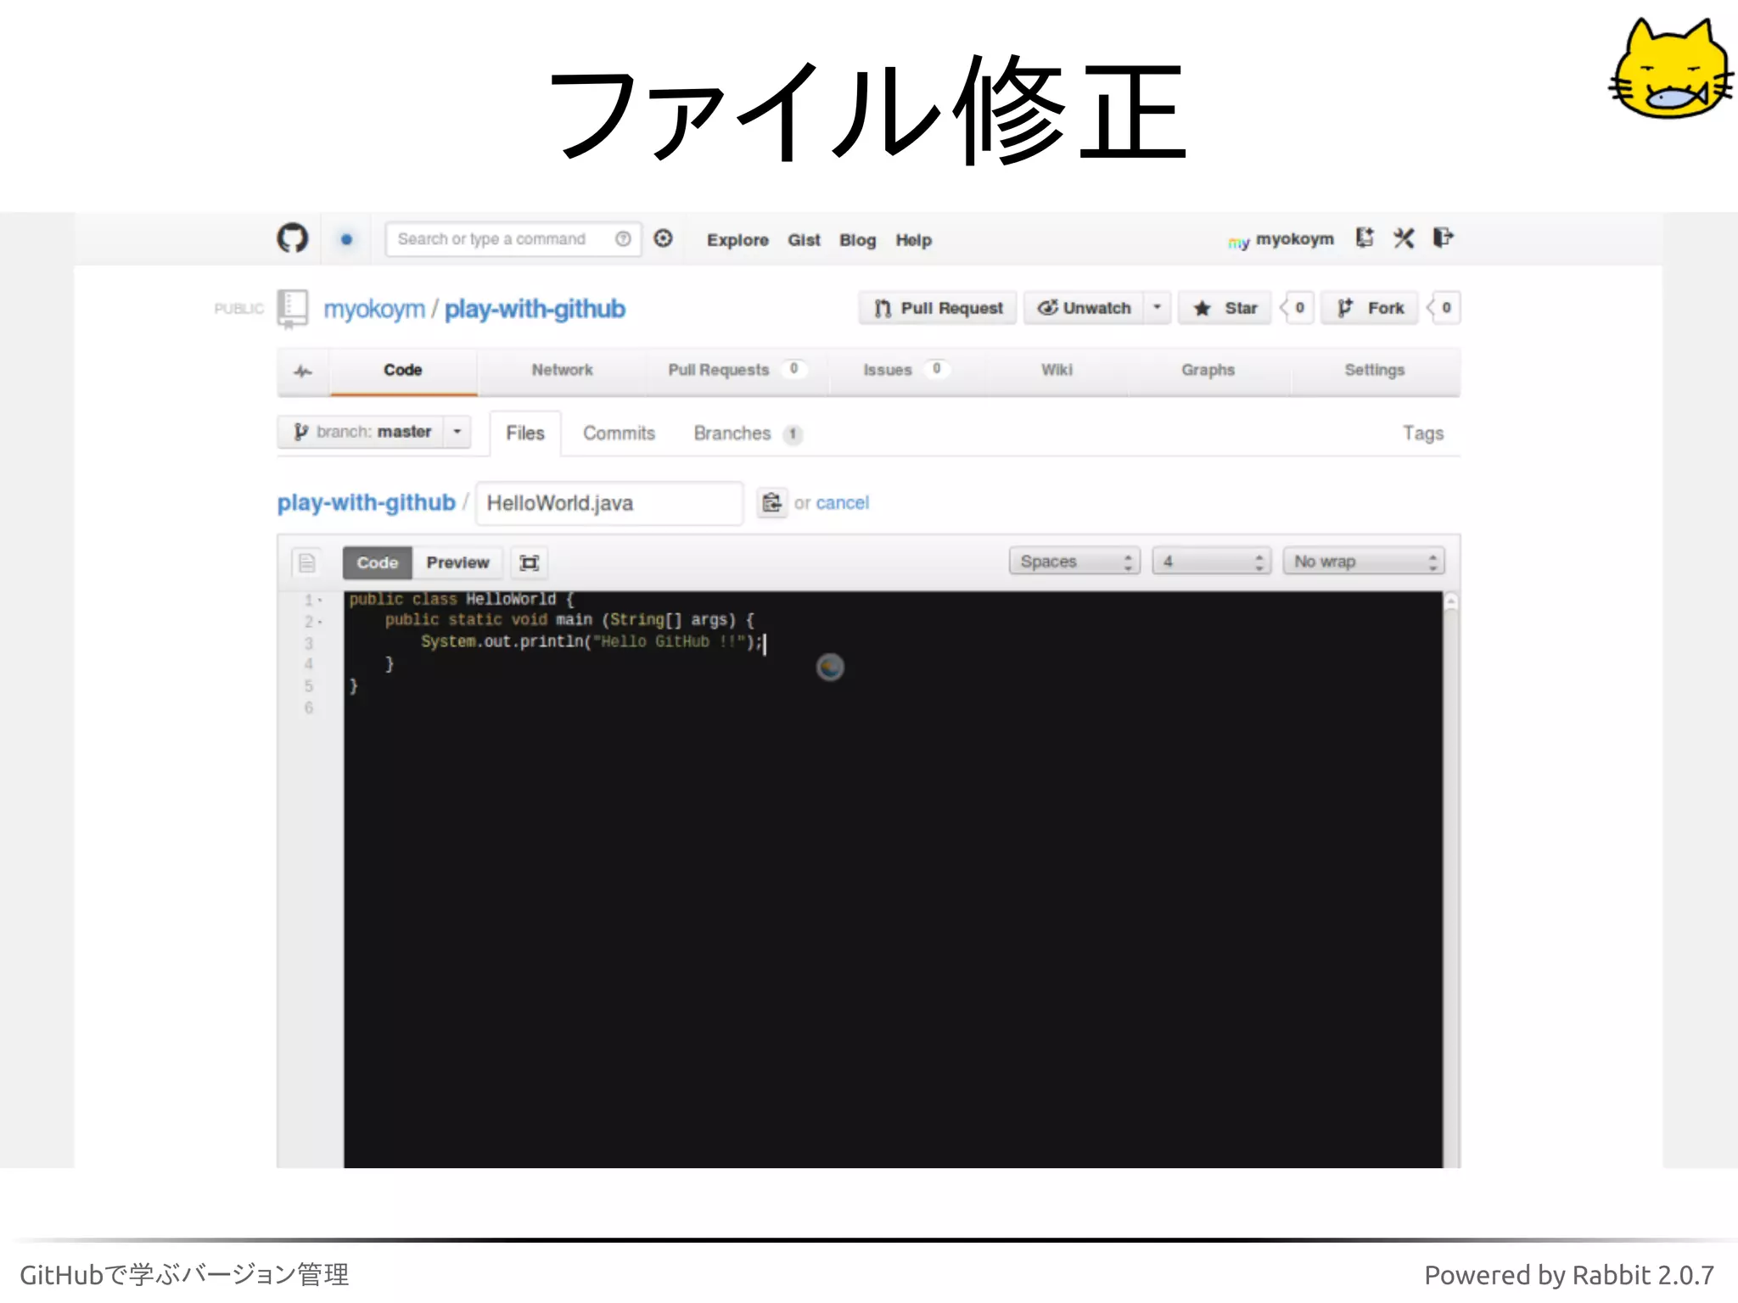Click the commit clipboard icon beside filename
The image size is (1738, 1303).
pos(771,502)
